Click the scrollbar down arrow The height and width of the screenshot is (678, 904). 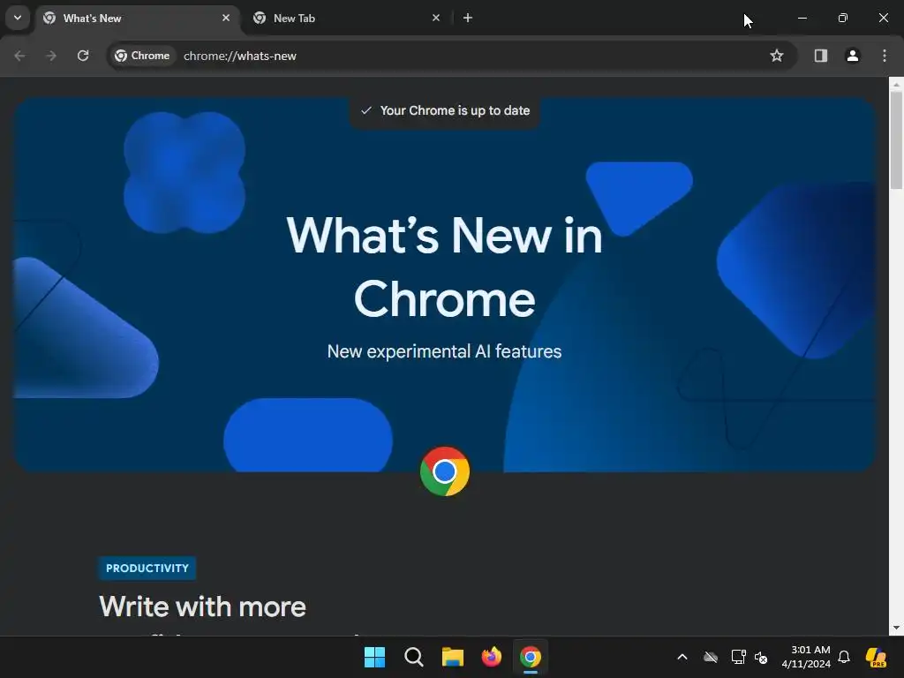click(896, 628)
